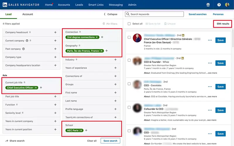Check the CEO & Founder Whoz checkbox
The width and height of the screenshot is (234, 146).
click(129, 60)
